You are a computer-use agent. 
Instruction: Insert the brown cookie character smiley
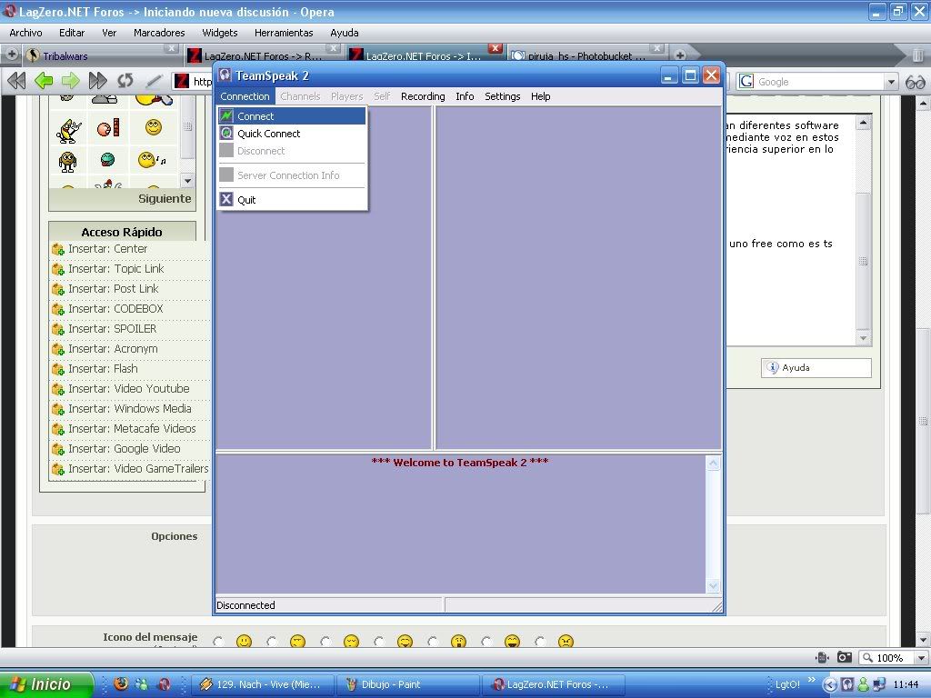click(67, 161)
